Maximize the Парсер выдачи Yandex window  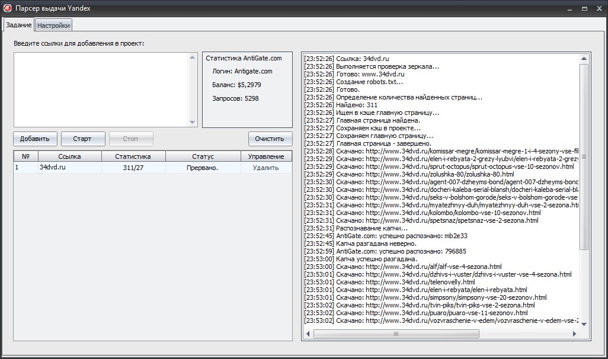[584, 8]
